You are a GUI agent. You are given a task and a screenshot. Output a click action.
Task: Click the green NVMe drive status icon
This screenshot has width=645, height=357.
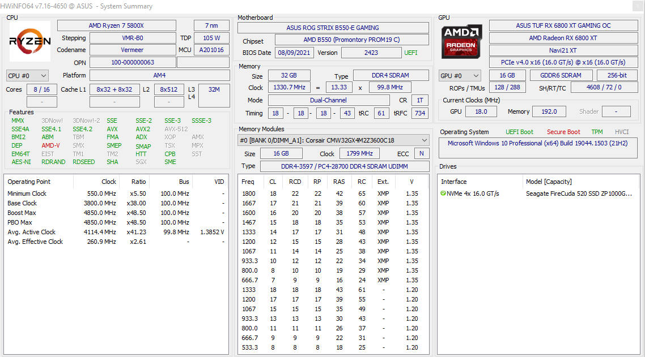point(443,193)
